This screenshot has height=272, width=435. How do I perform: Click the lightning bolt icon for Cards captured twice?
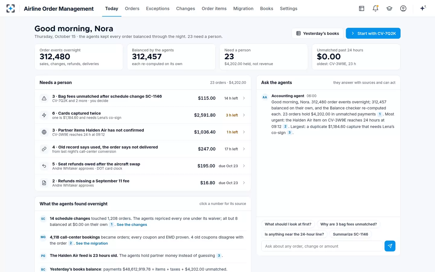[44, 115]
